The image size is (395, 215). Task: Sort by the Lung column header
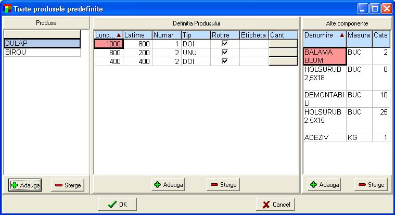coord(108,35)
